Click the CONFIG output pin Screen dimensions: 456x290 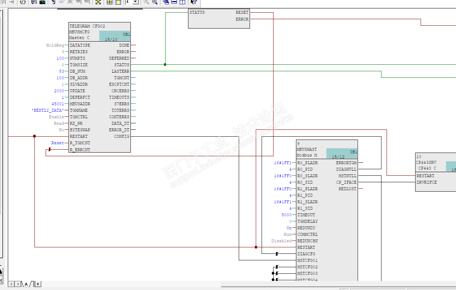[122, 136]
